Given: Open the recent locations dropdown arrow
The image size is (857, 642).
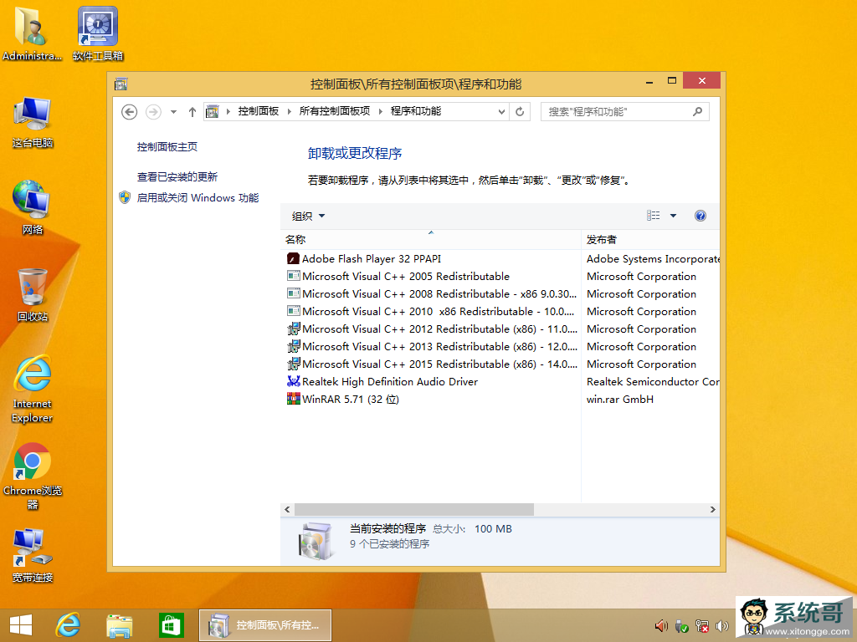Looking at the screenshot, I should 173,112.
